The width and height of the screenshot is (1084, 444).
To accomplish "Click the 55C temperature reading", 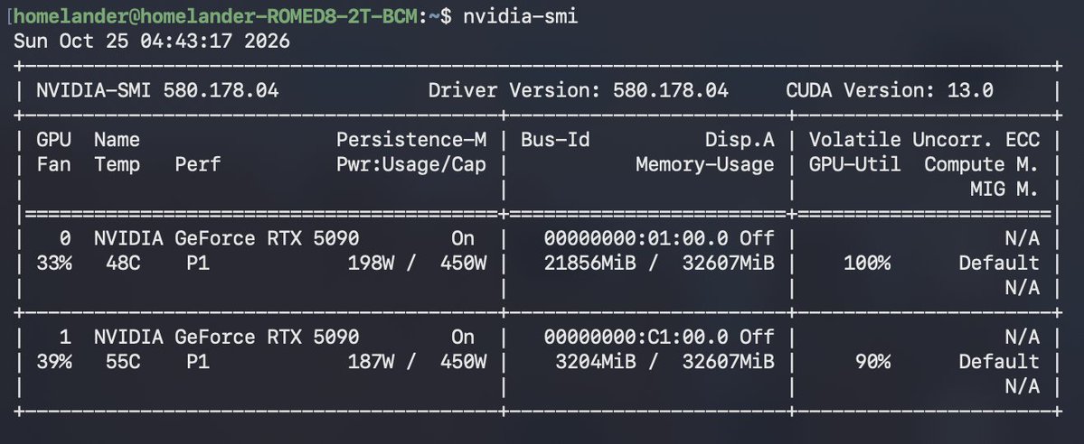I will click(123, 362).
